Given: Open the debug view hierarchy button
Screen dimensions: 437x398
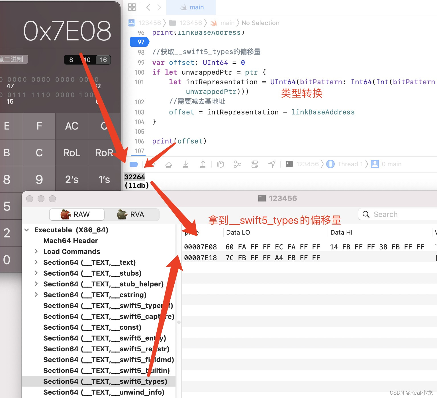Looking at the screenshot, I should (x=220, y=164).
